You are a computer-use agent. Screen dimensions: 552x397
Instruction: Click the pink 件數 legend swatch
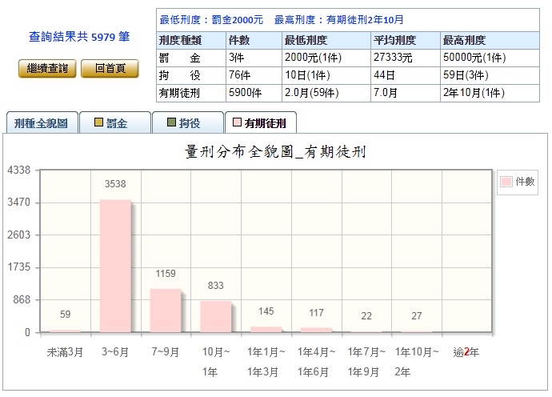506,182
